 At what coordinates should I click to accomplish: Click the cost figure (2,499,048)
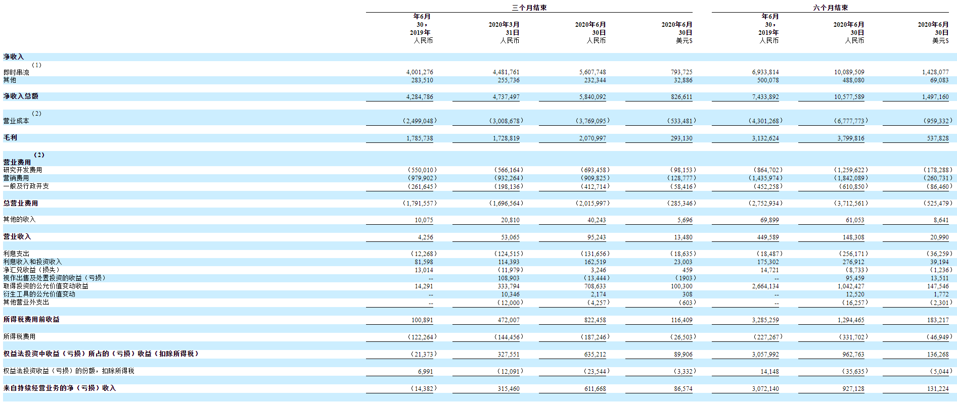420,121
